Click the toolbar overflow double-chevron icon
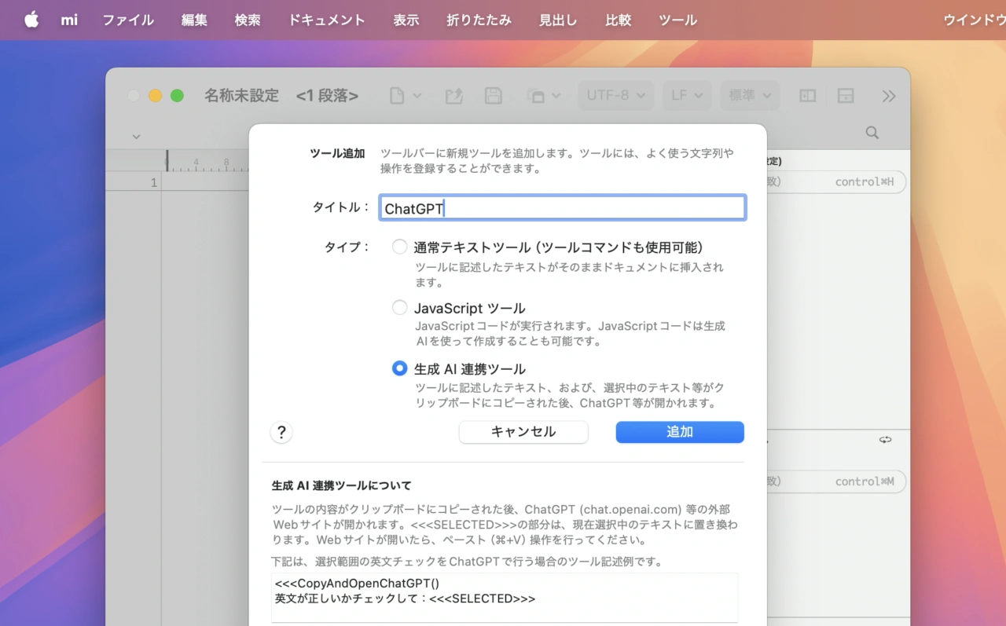 (889, 96)
